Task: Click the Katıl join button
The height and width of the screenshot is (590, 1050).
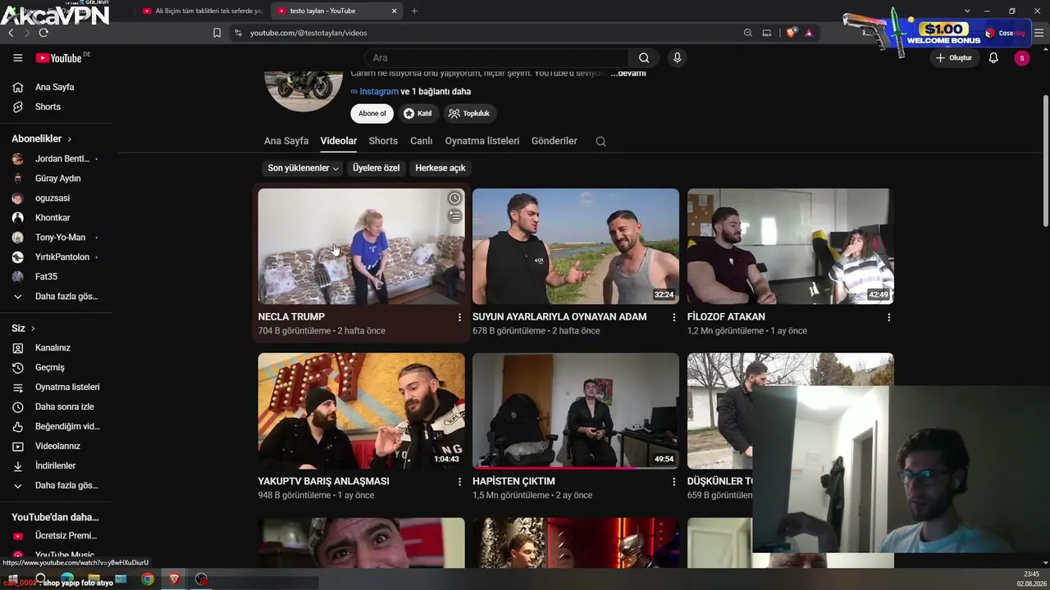Action: point(418,114)
